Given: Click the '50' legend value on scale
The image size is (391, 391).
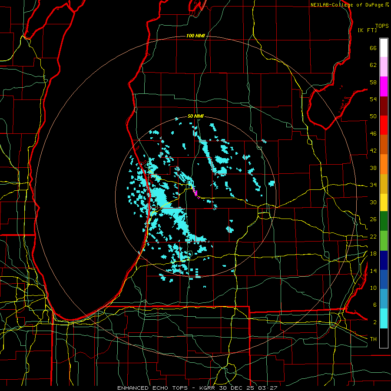Looking at the screenshot, I should (373, 116).
